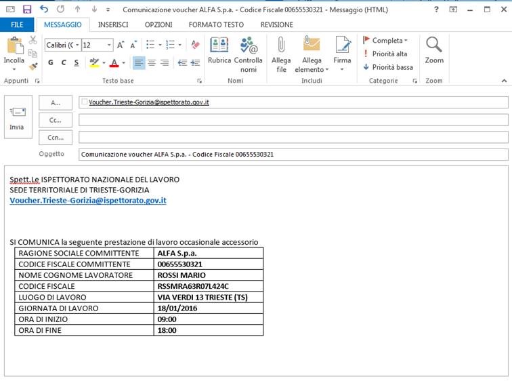Open the FILE tab
Image resolution: width=512 pixels, height=381 pixels.
17,25
